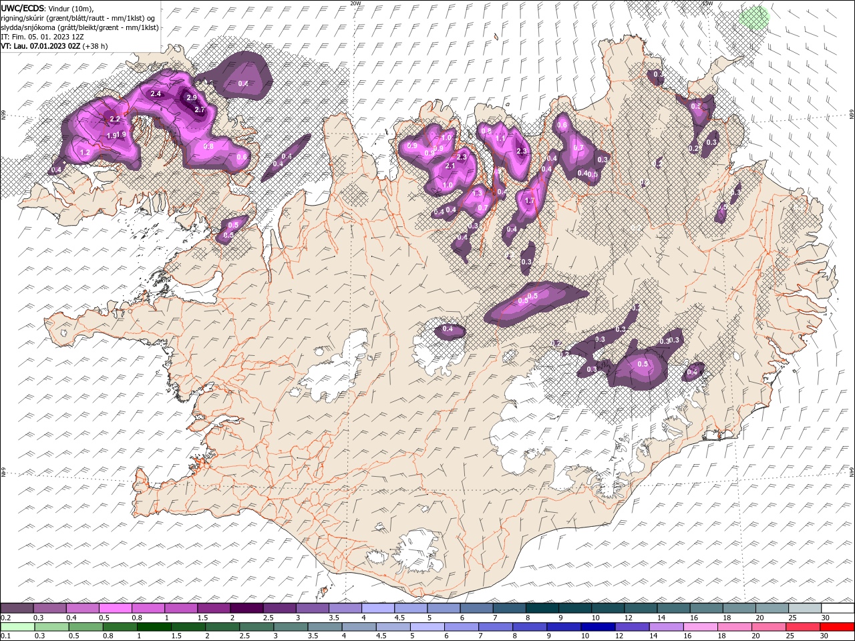Choose the 1.5 magenta swatch in upper legend

pyautogui.click(x=214, y=608)
